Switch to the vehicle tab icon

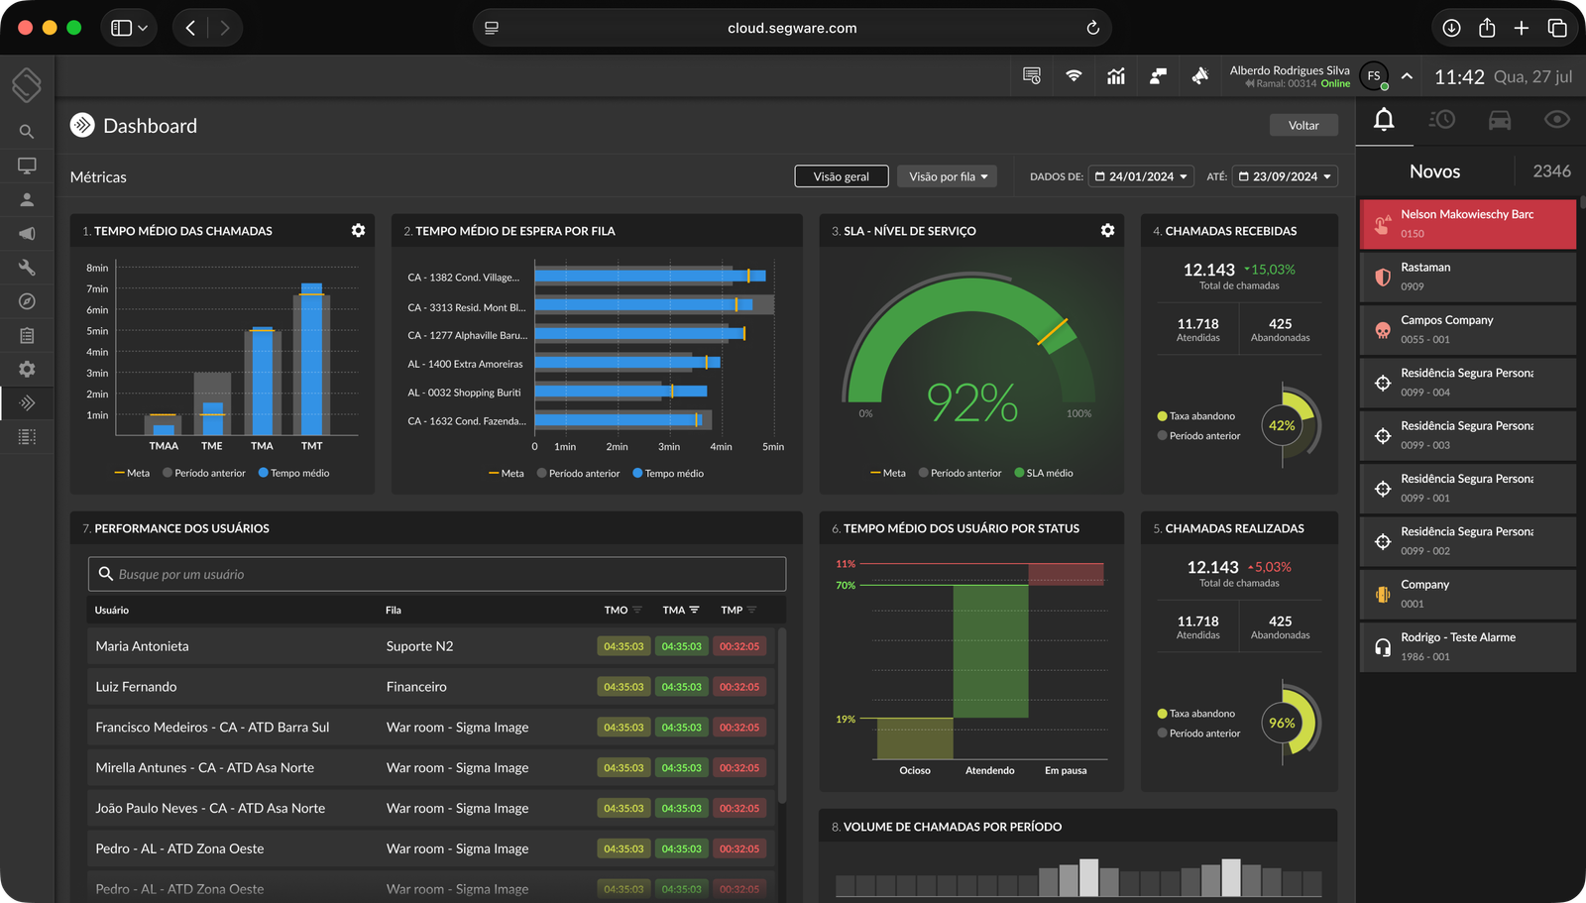tap(1500, 120)
